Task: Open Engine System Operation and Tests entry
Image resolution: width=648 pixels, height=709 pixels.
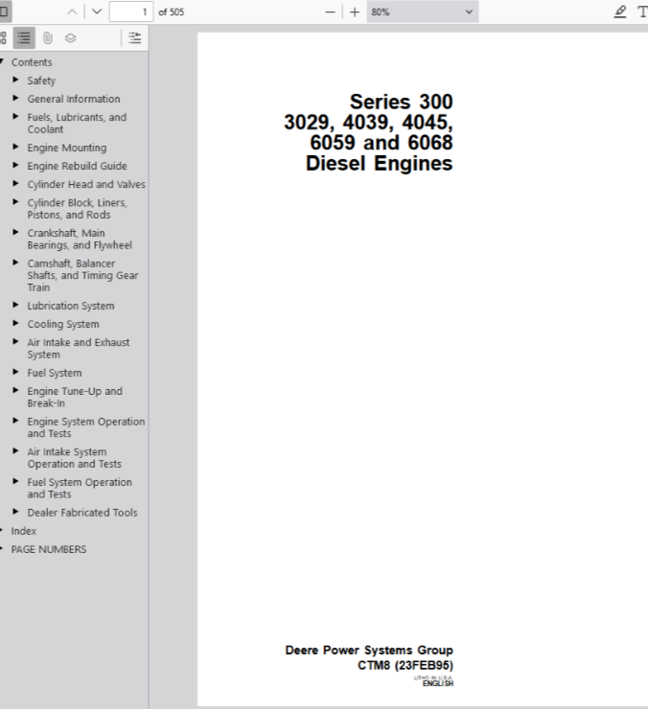Action: click(86, 427)
